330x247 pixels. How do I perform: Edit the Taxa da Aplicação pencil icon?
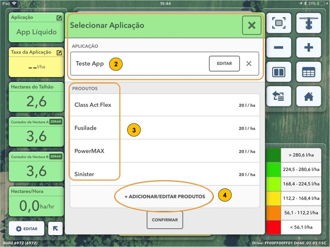tap(59, 51)
